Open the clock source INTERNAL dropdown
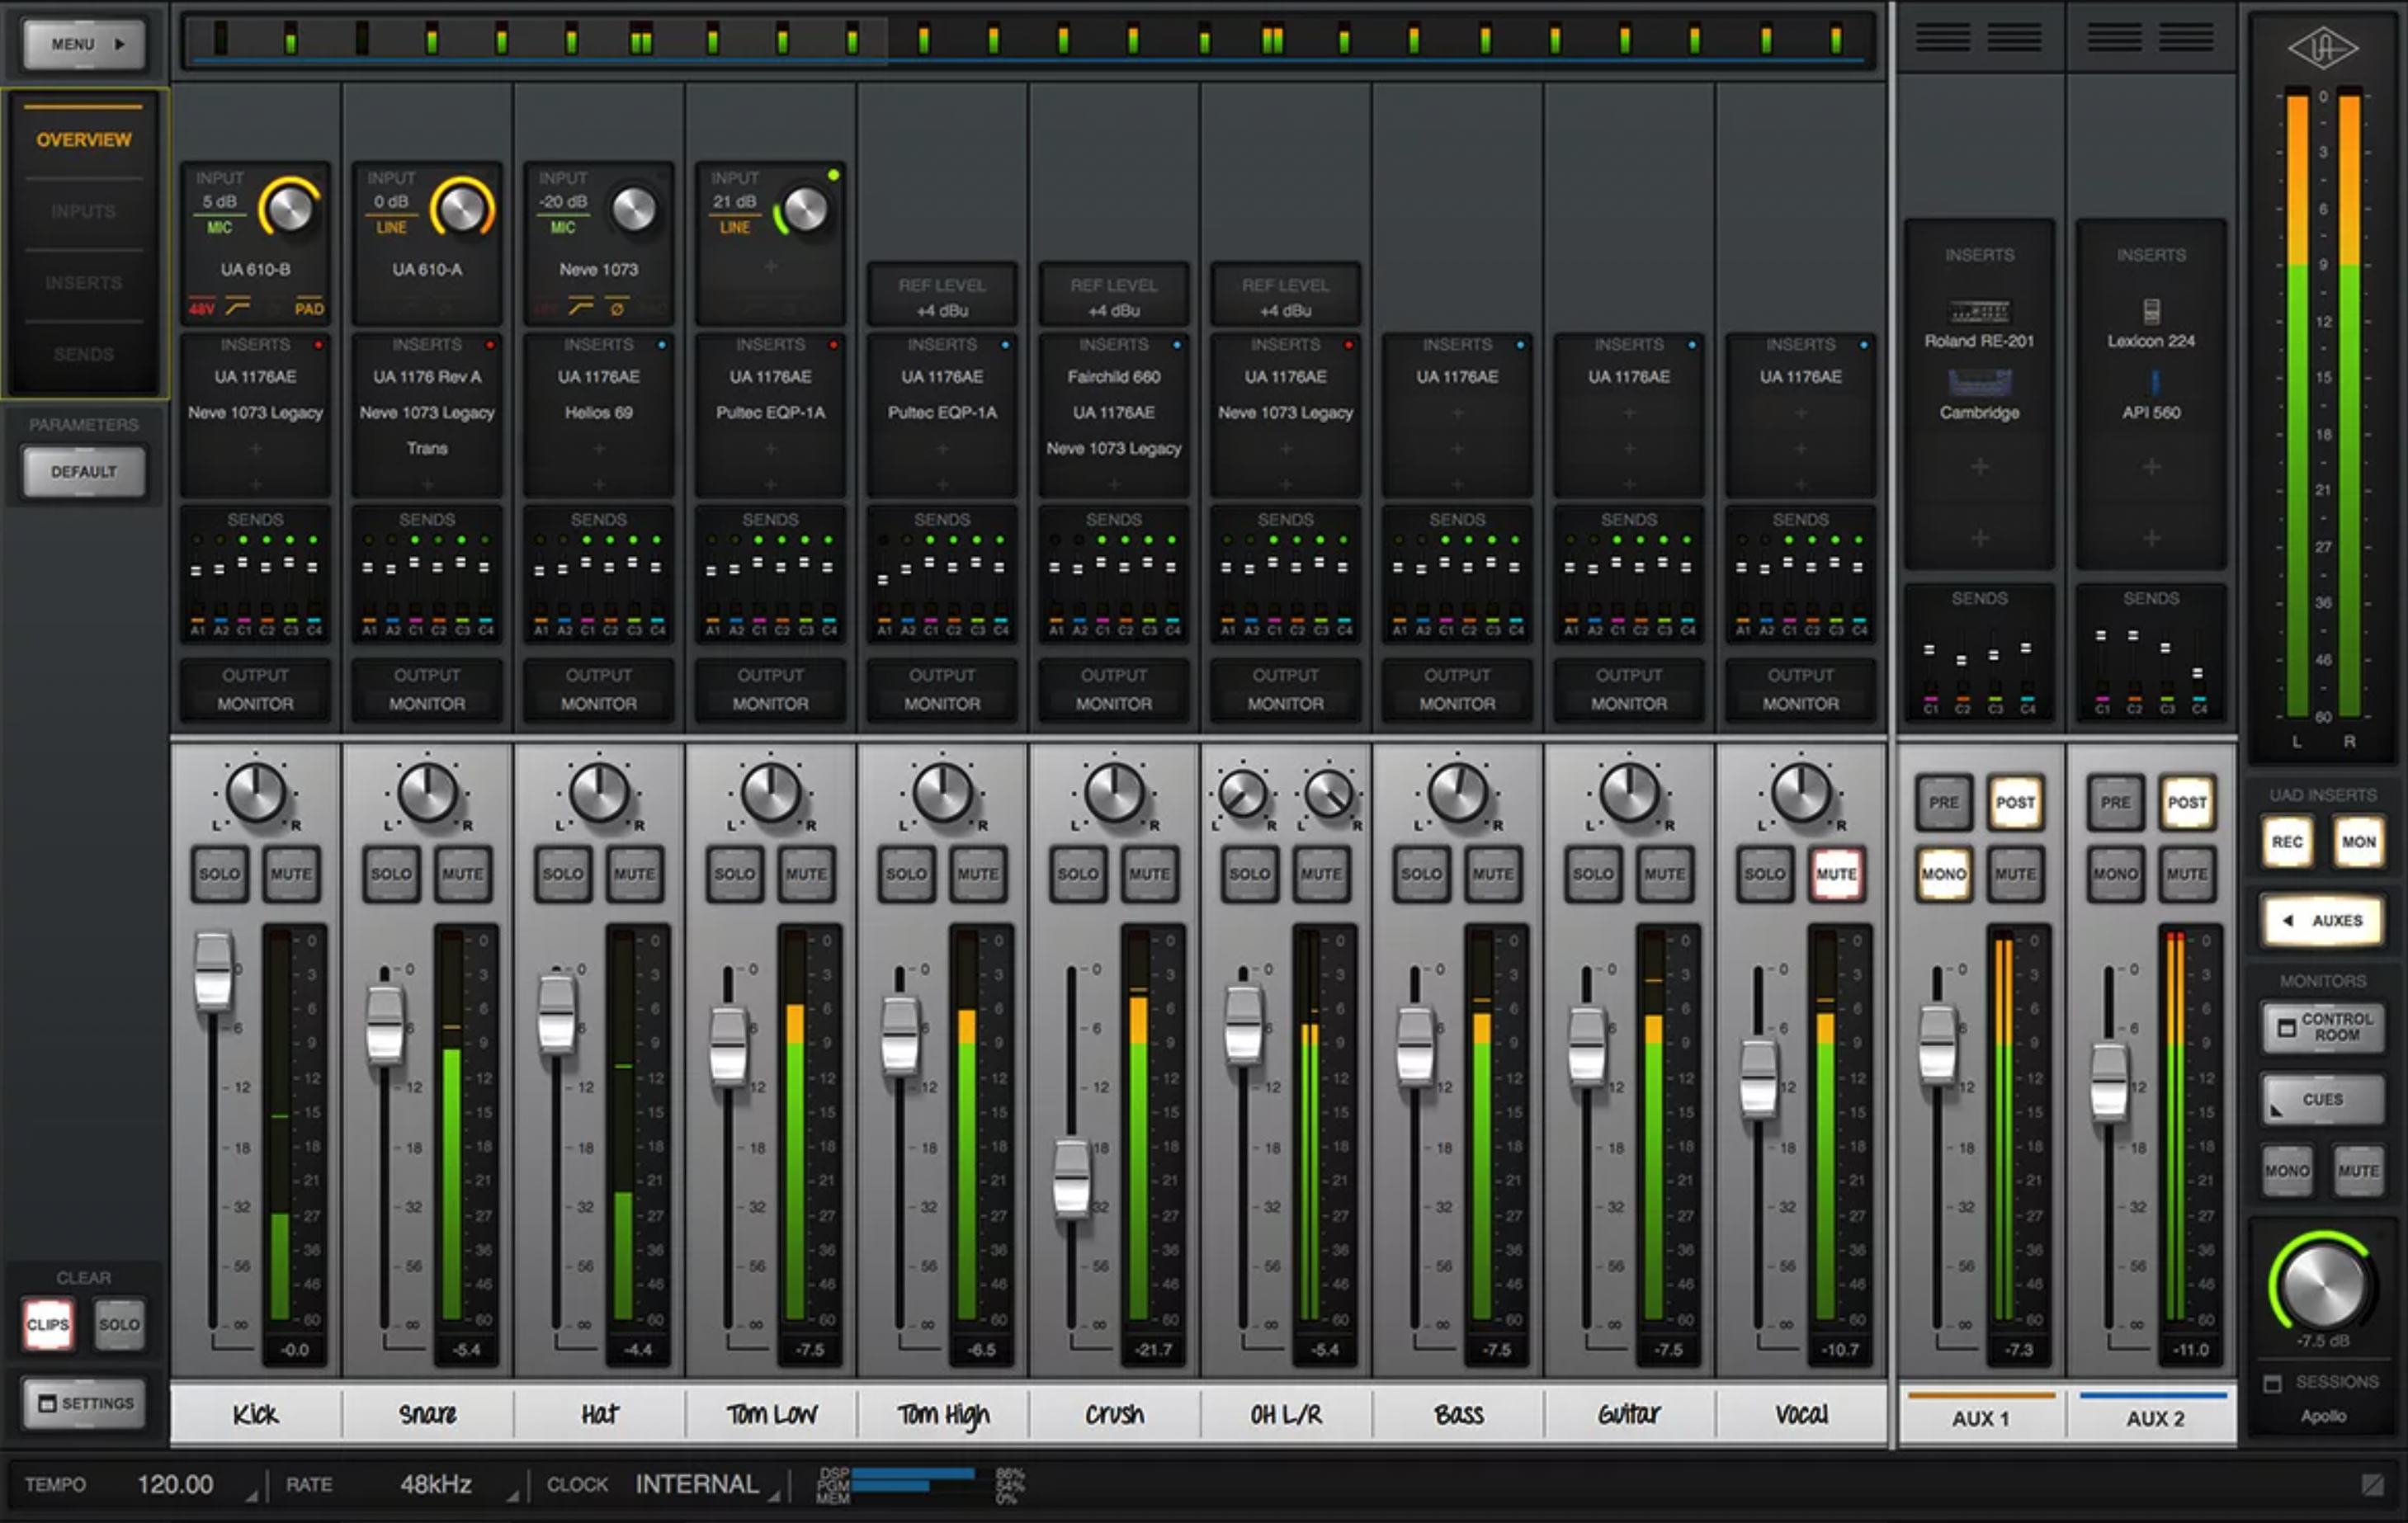The image size is (2408, 1523). [x=773, y=1495]
